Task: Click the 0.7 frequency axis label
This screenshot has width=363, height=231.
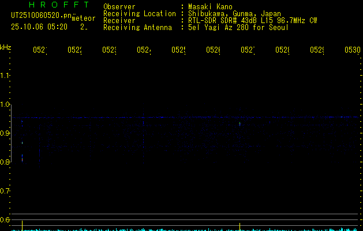Action: click(5, 191)
